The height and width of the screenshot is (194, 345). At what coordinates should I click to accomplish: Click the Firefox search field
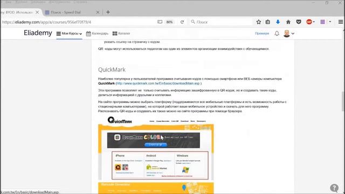point(220,22)
